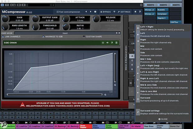The width and height of the screenshot is (193, 129).
Task: Open the SETTINGS menu
Action: [124, 12]
